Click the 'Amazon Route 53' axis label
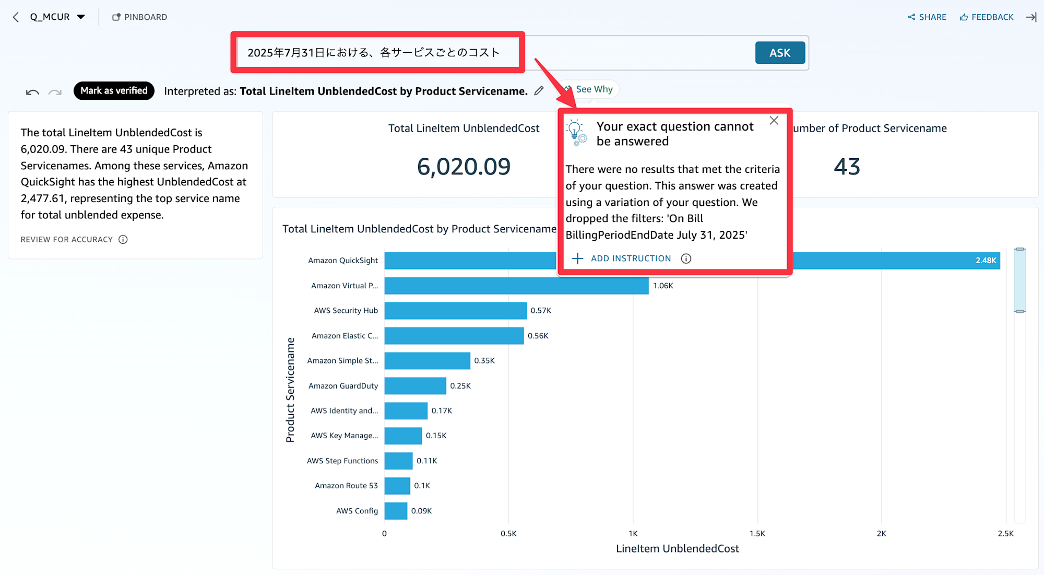Image resolution: width=1044 pixels, height=575 pixels. pyautogui.click(x=346, y=486)
